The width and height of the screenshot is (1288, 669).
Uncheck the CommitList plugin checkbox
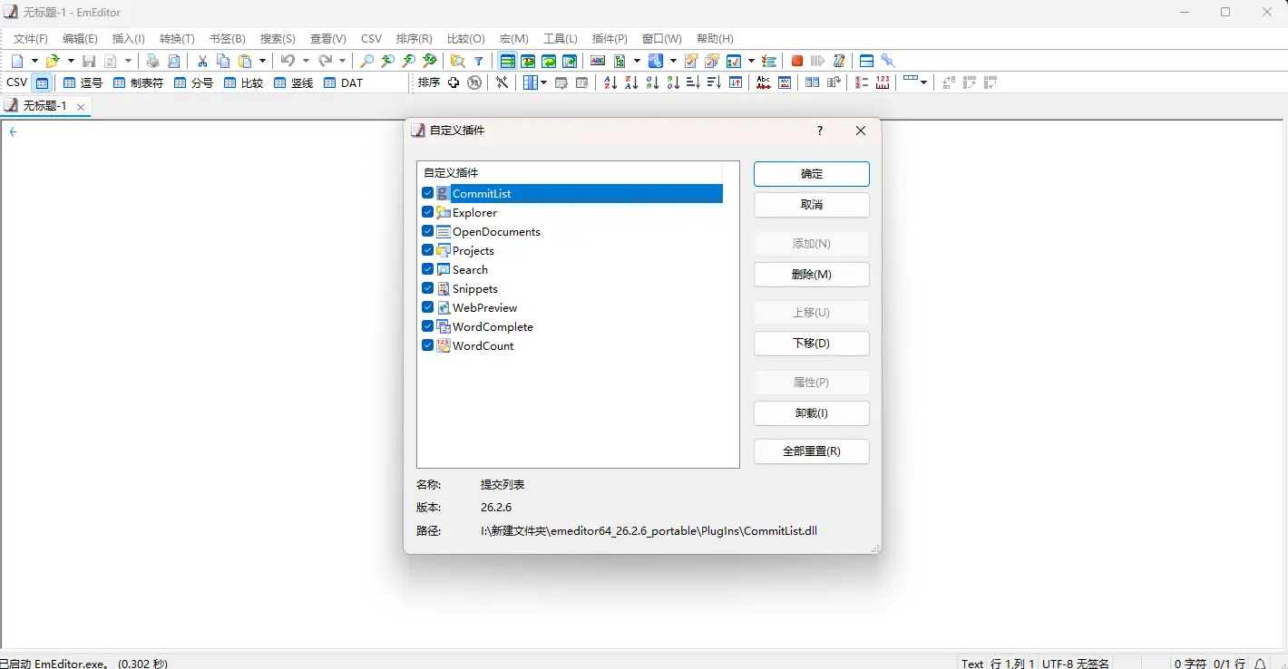[x=428, y=193]
